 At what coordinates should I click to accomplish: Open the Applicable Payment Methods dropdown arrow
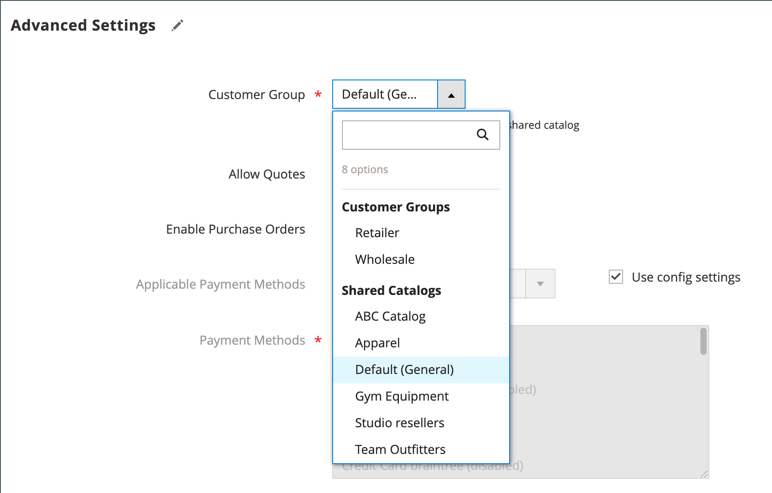coord(540,284)
